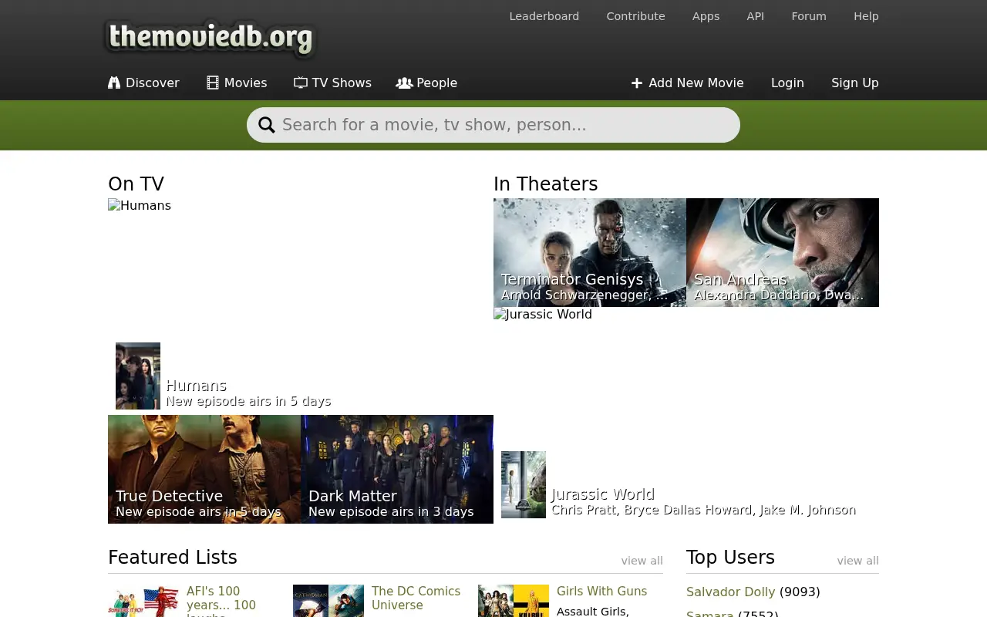Click the film strip icon beside Movies

213,83
